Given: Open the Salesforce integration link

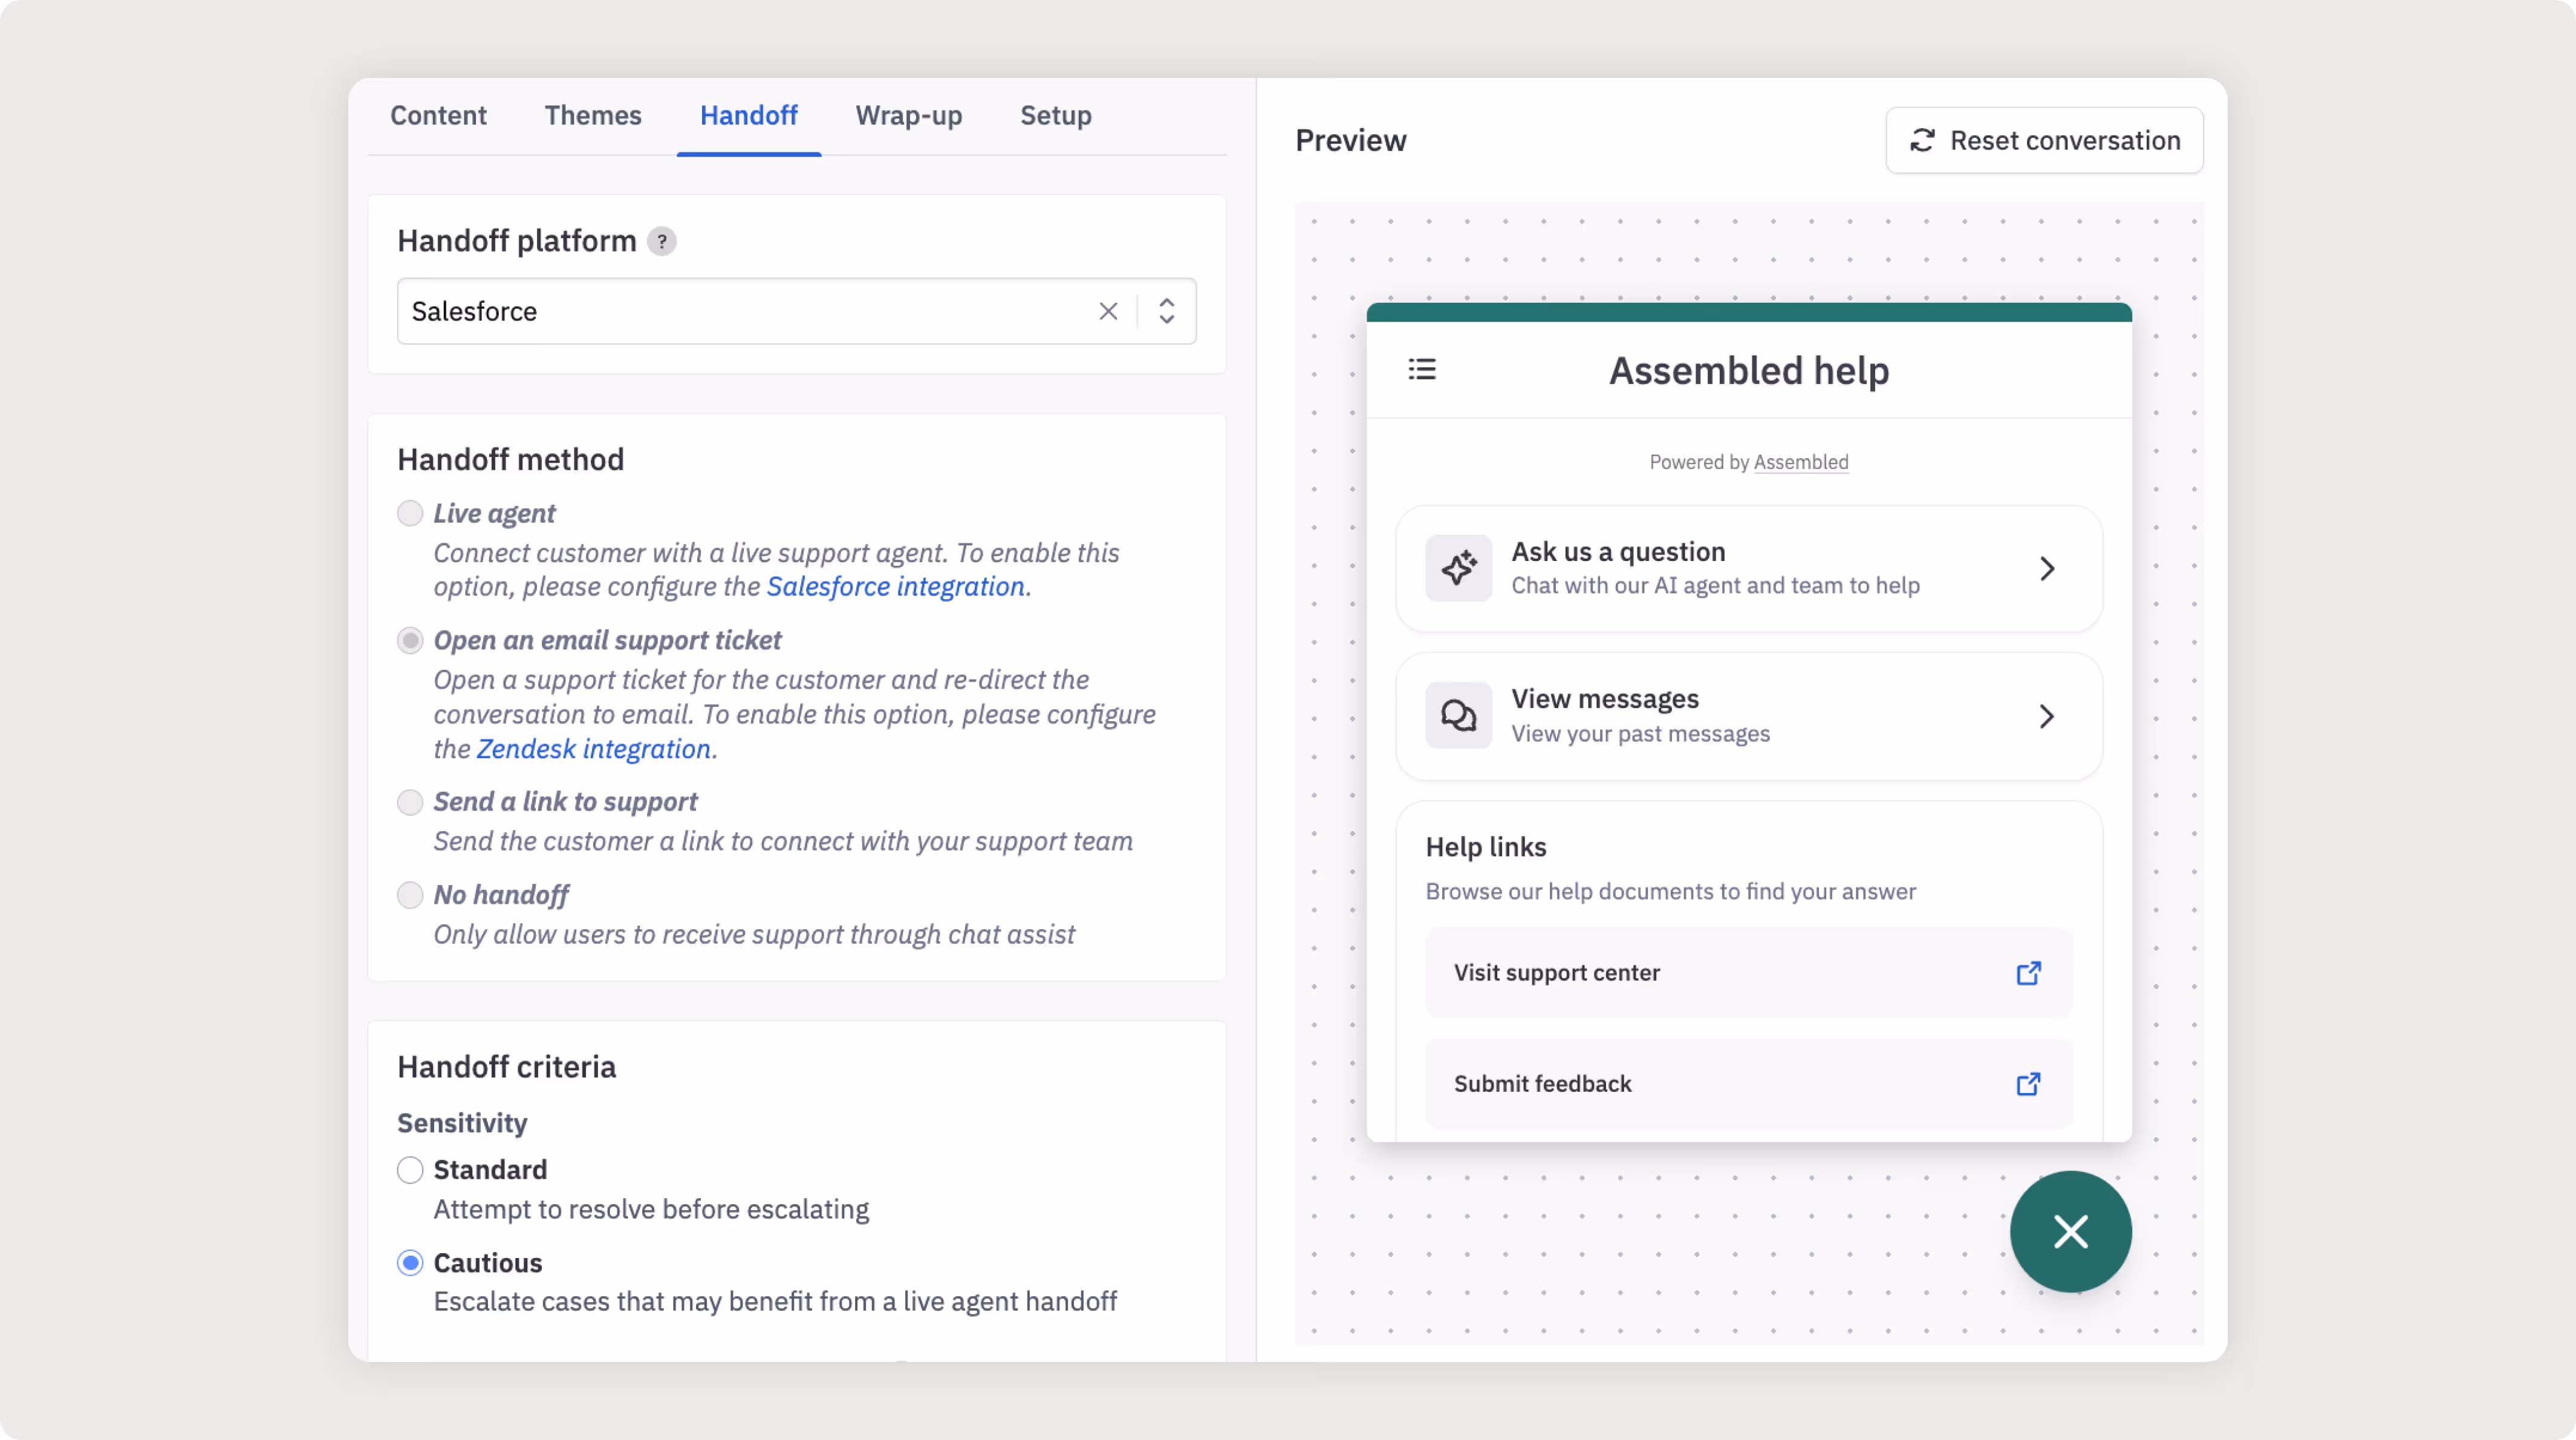Looking at the screenshot, I should tap(896, 586).
